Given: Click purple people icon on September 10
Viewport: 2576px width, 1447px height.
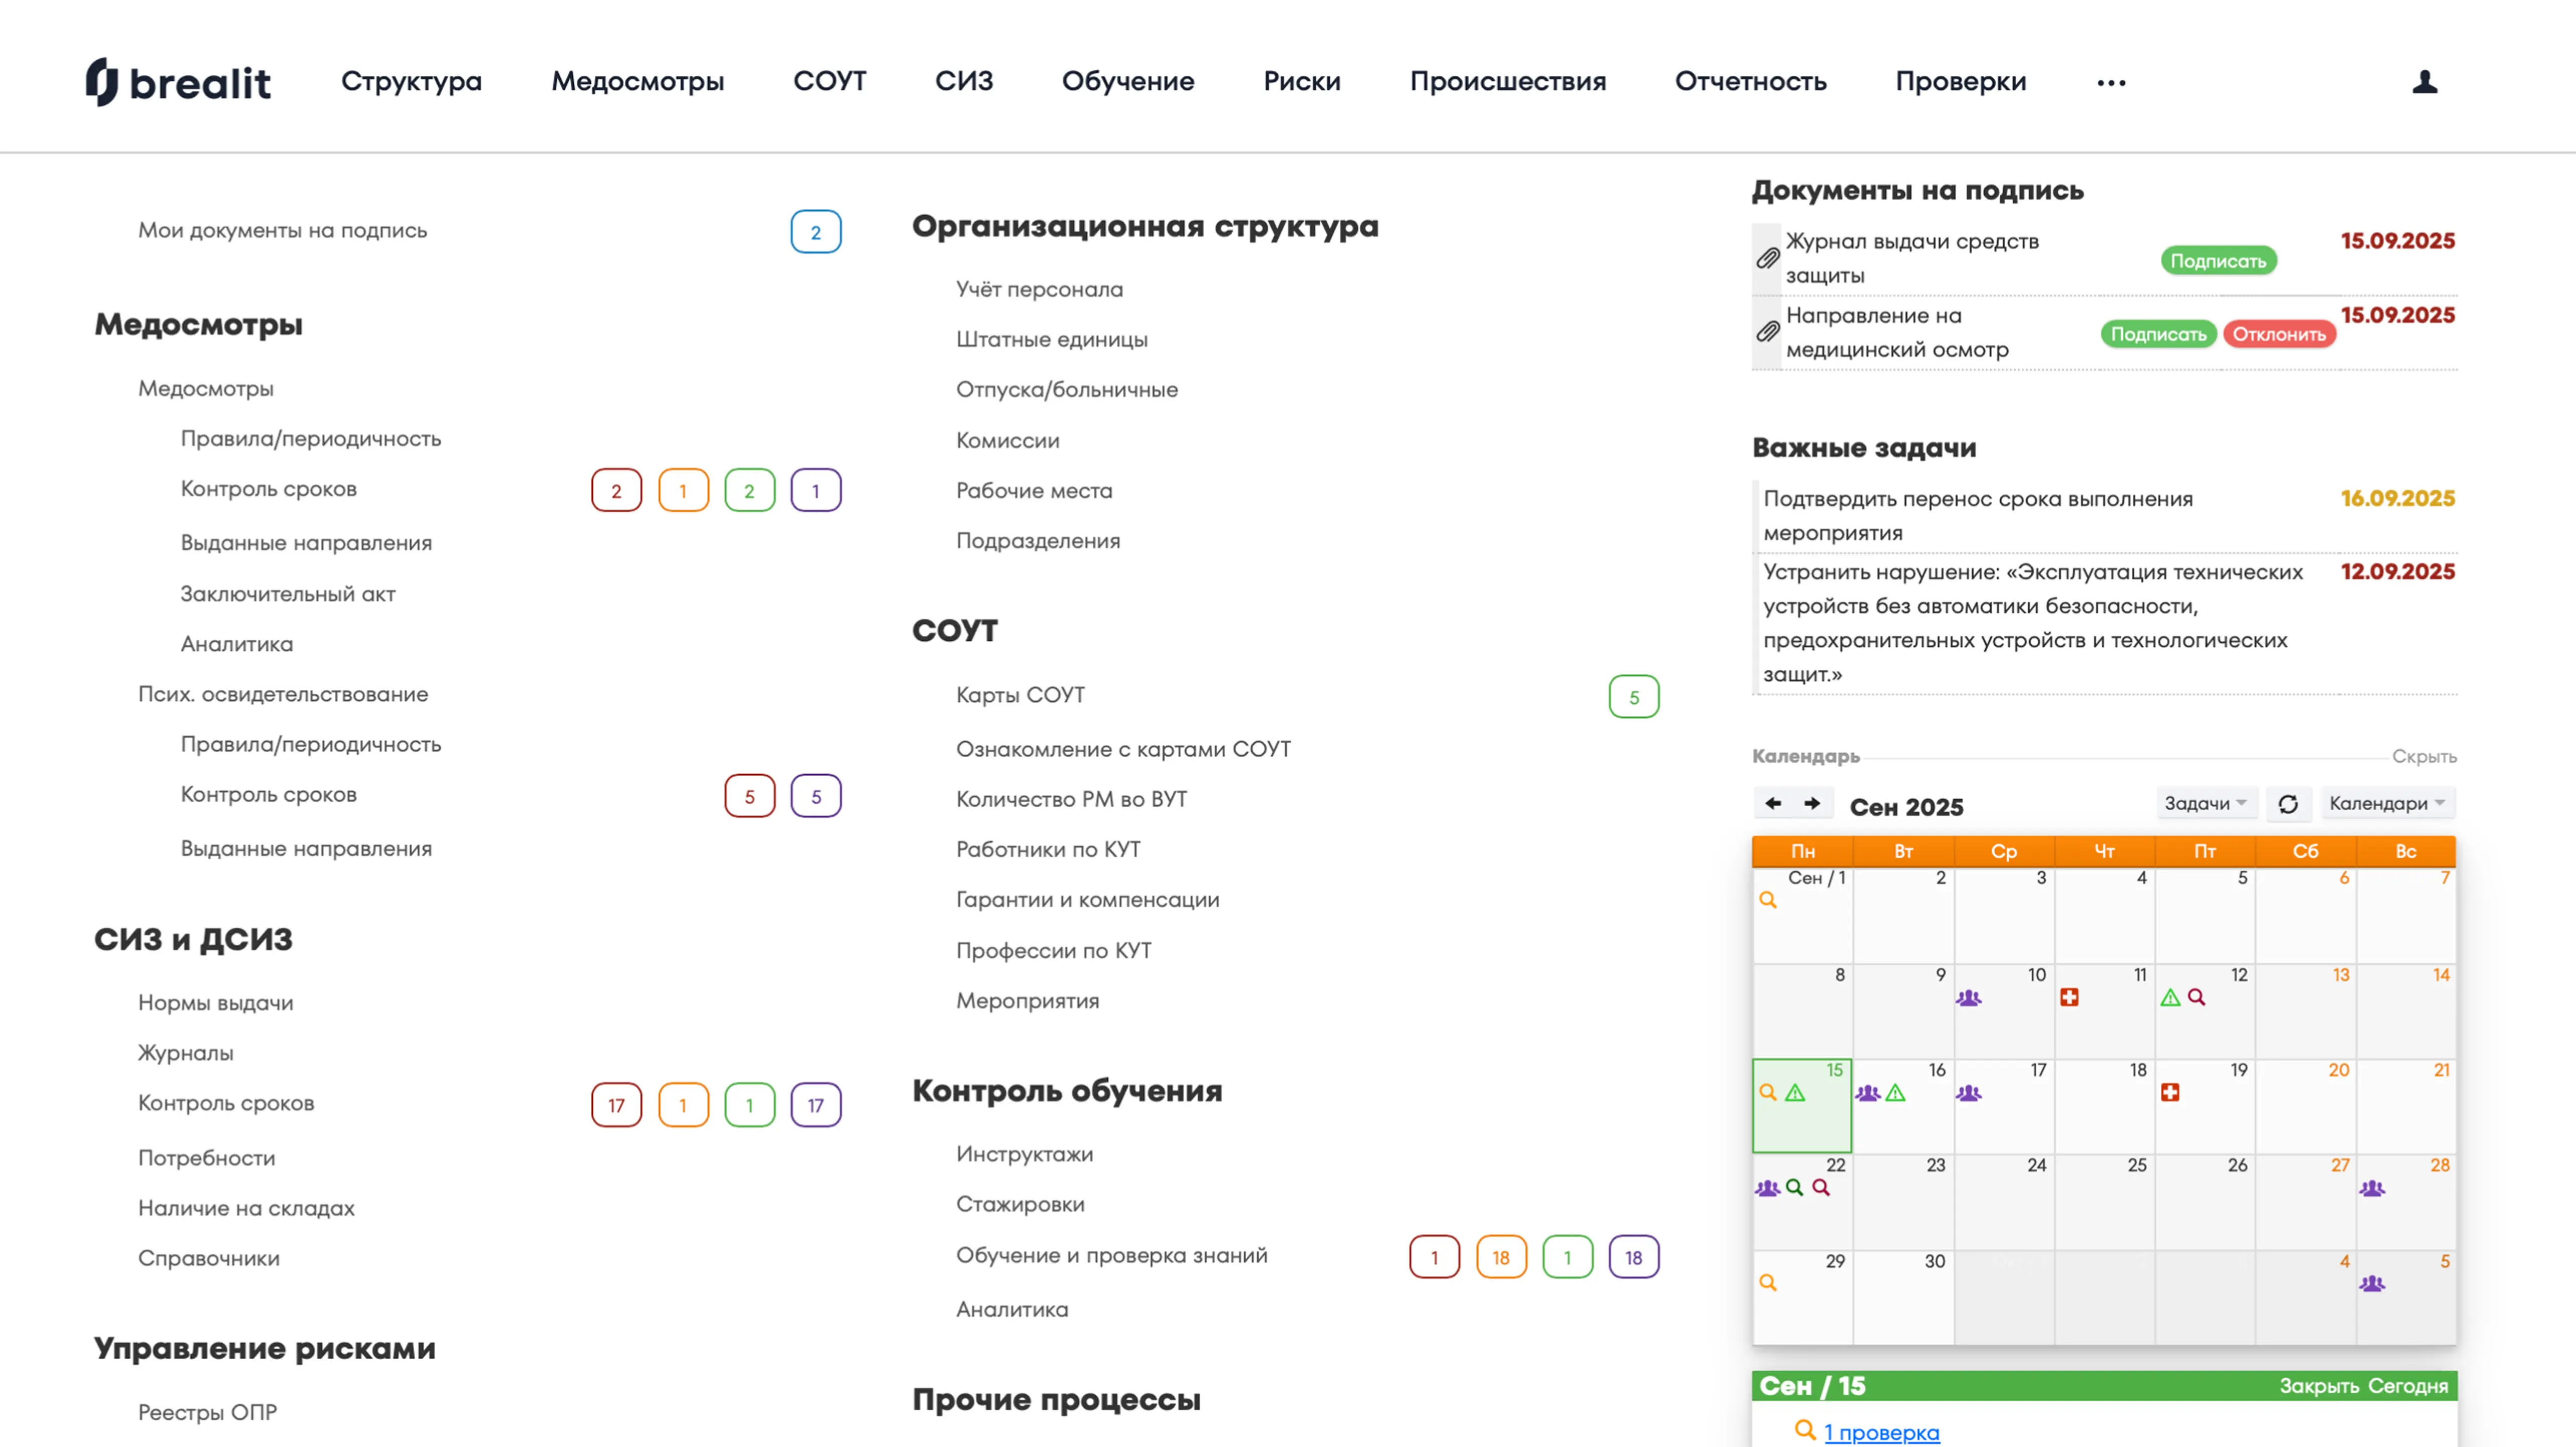Looking at the screenshot, I should 1968,998.
